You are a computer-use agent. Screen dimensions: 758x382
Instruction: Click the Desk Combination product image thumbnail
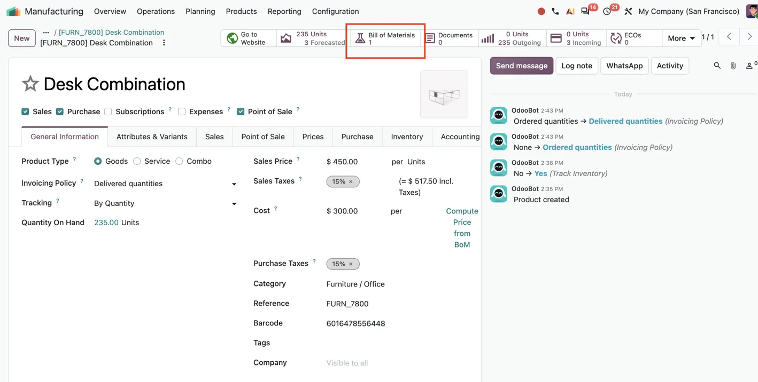(x=444, y=94)
